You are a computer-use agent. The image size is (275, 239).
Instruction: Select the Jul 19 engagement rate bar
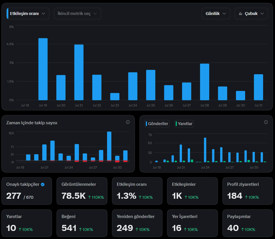[x=43, y=69]
